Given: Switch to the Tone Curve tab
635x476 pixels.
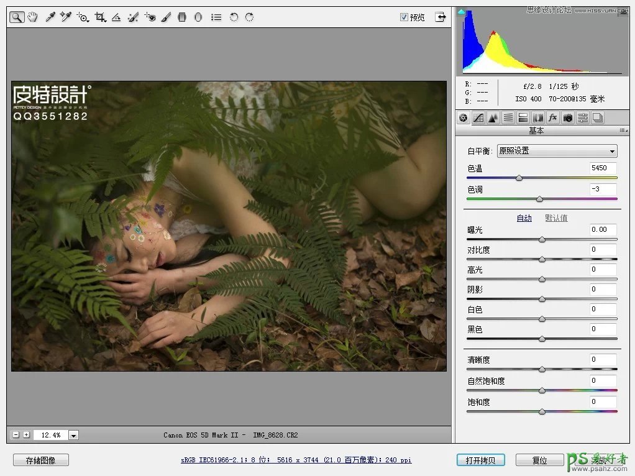Looking at the screenshot, I should [478, 117].
